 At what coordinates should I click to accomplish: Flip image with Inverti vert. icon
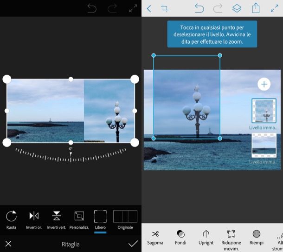point(57,216)
